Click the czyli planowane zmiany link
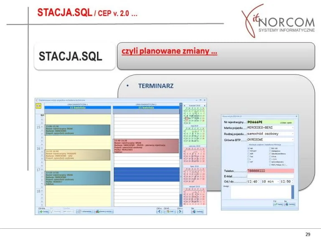Viewport: 321px width, 240px height. pos(169,51)
